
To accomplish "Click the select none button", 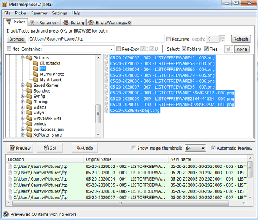I will 242,49.
